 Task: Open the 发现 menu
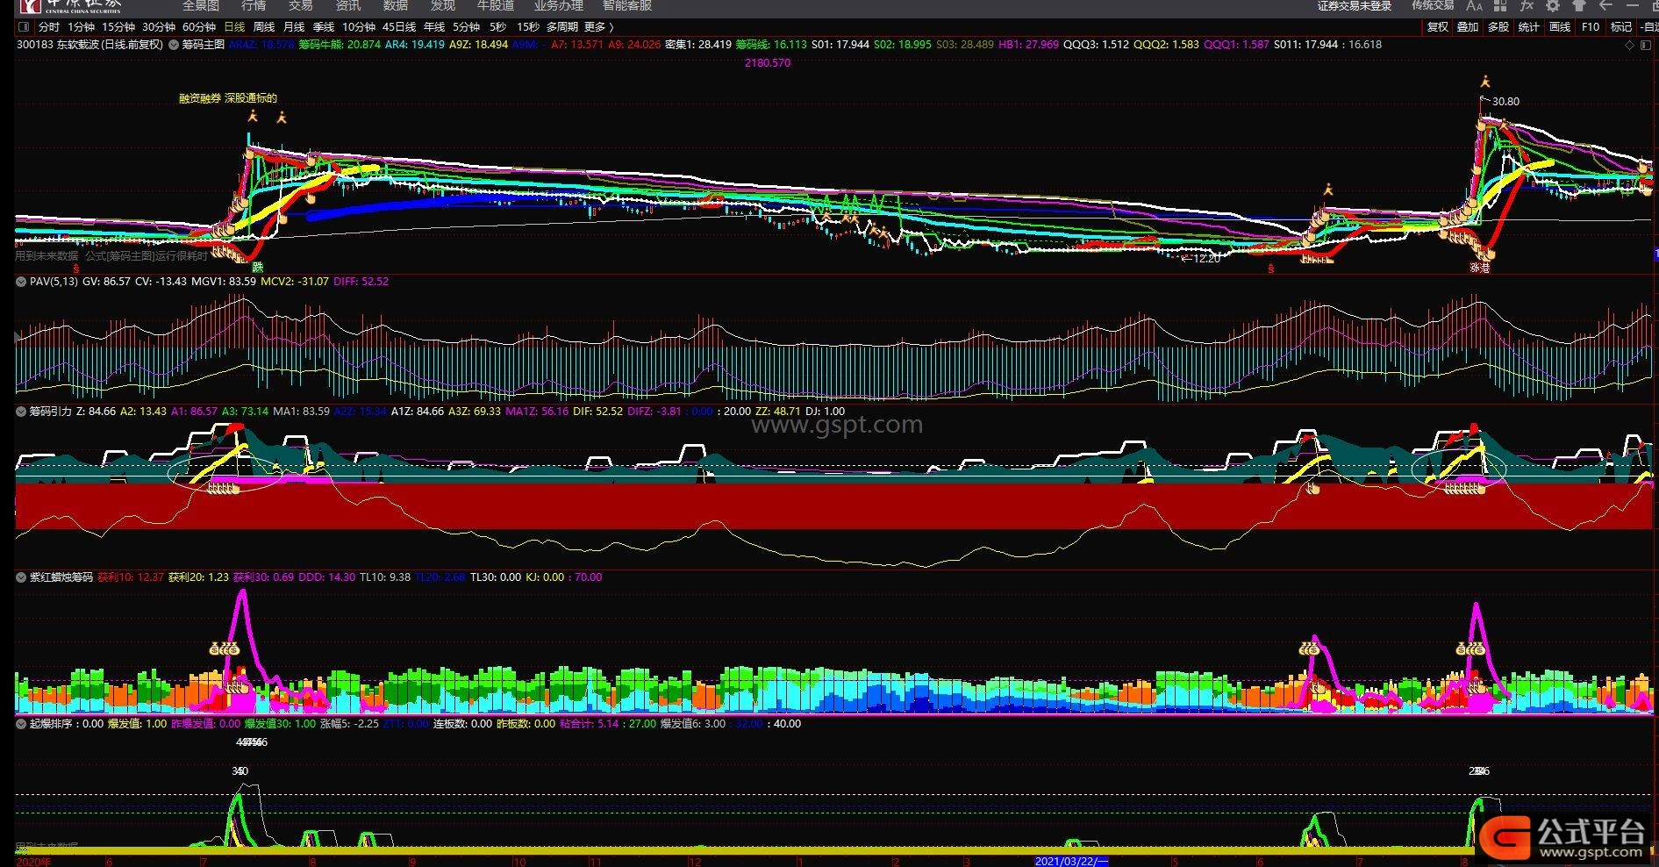click(443, 6)
